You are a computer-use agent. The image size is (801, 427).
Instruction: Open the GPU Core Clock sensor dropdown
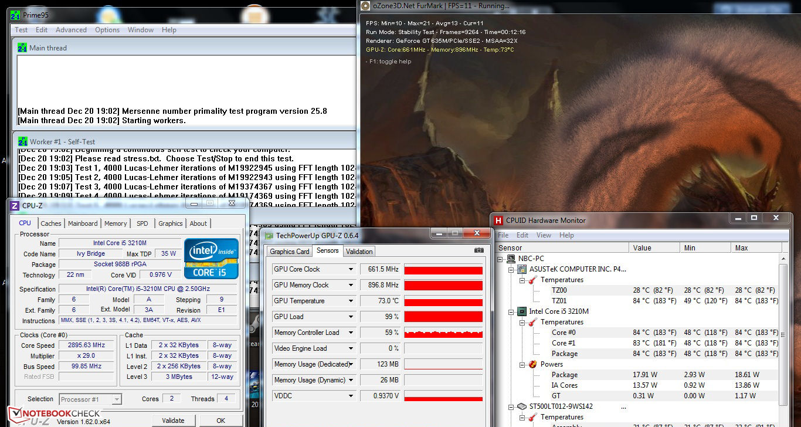(x=351, y=269)
